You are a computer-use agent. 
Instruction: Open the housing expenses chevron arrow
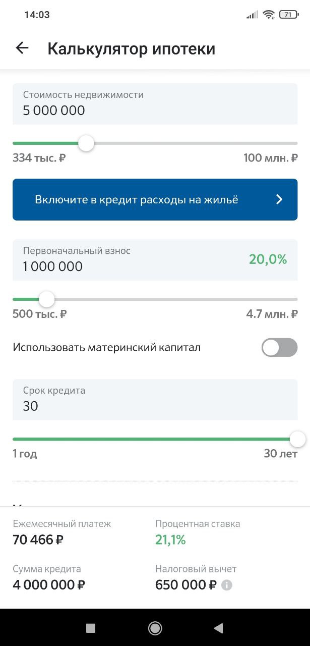[280, 200]
